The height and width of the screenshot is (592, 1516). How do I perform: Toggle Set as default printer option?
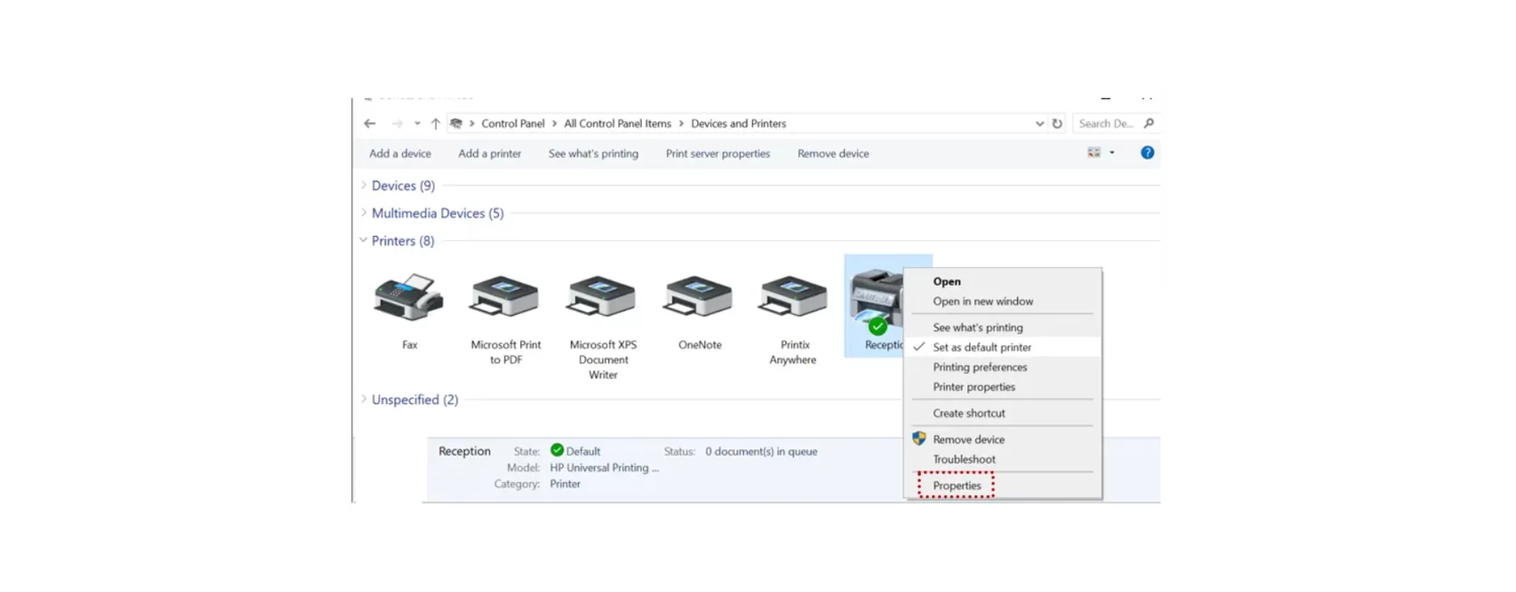[981, 347]
